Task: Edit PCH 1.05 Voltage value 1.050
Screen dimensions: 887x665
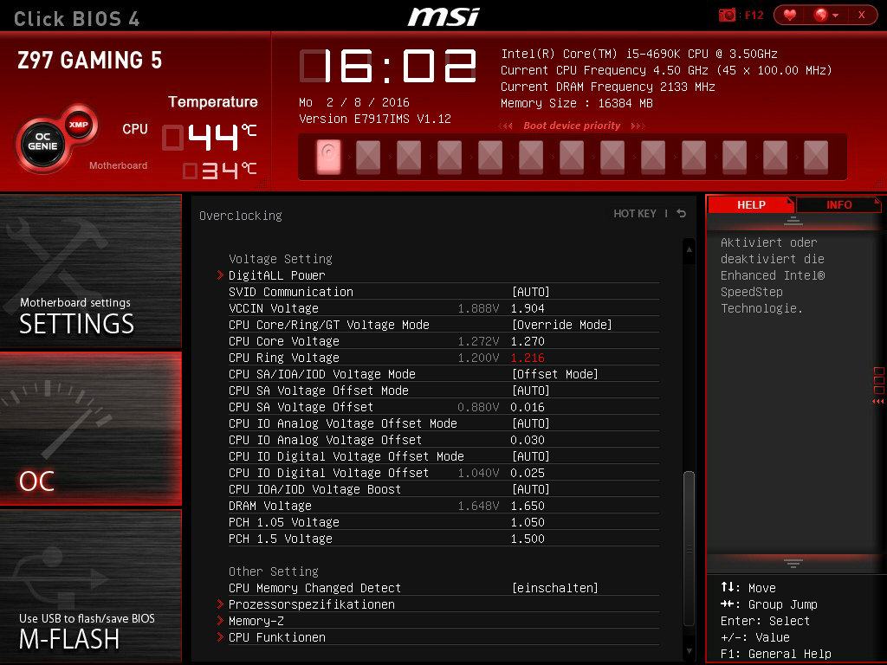Action: (x=528, y=522)
